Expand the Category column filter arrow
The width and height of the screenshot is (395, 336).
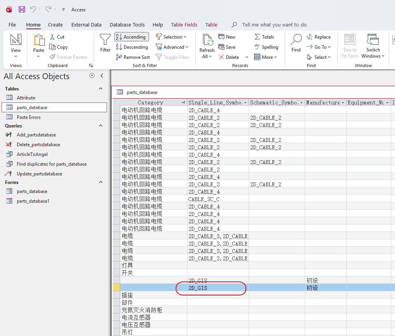(x=183, y=103)
